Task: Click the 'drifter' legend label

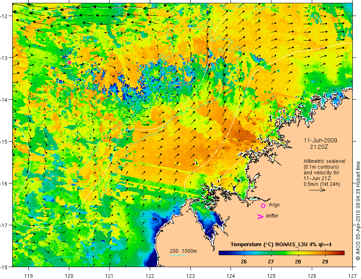Action: pos(272,216)
